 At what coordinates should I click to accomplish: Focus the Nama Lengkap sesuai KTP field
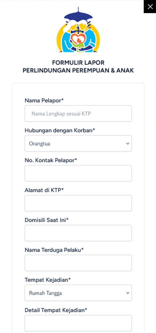coord(78,114)
